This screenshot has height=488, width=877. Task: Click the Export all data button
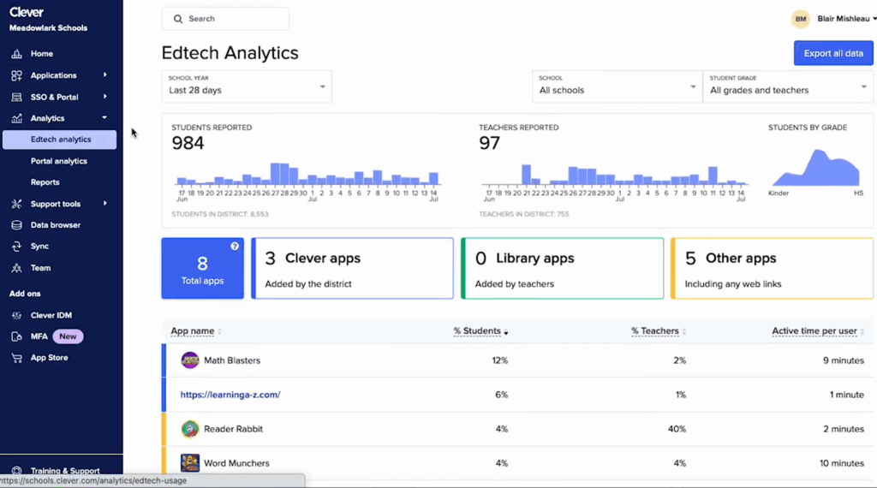click(x=832, y=53)
